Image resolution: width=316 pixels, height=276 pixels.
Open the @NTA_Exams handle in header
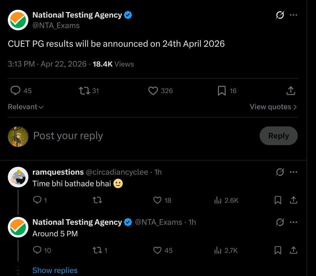click(56, 25)
